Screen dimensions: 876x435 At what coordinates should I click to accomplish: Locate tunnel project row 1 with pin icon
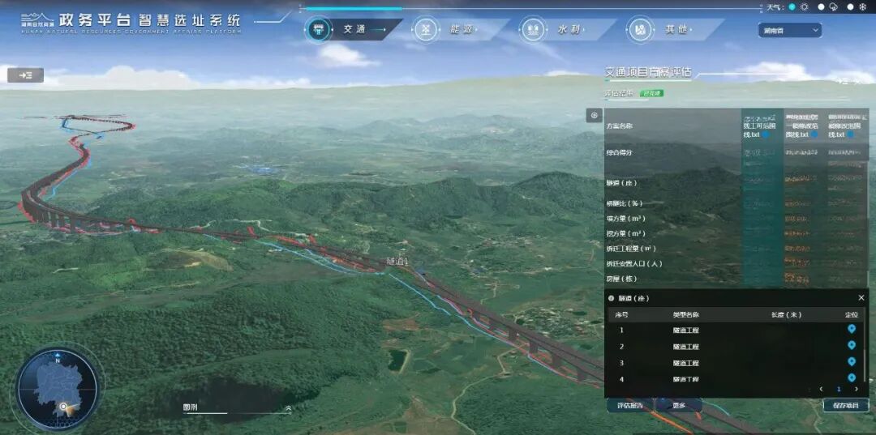click(x=851, y=329)
